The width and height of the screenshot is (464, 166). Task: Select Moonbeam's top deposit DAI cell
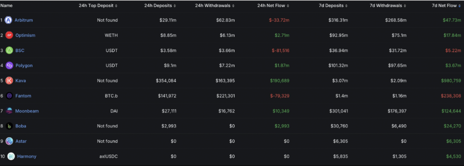click(x=114, y=111)
